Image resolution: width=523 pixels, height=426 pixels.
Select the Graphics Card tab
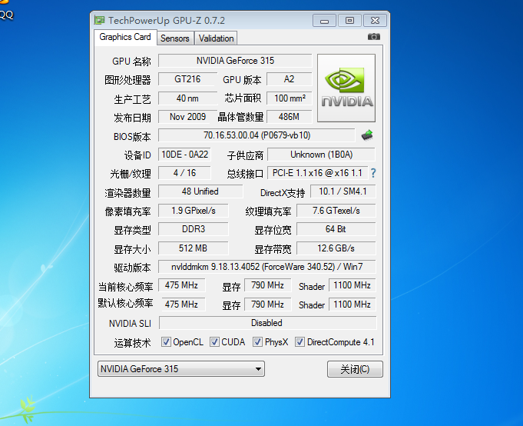tap(125, 37)
